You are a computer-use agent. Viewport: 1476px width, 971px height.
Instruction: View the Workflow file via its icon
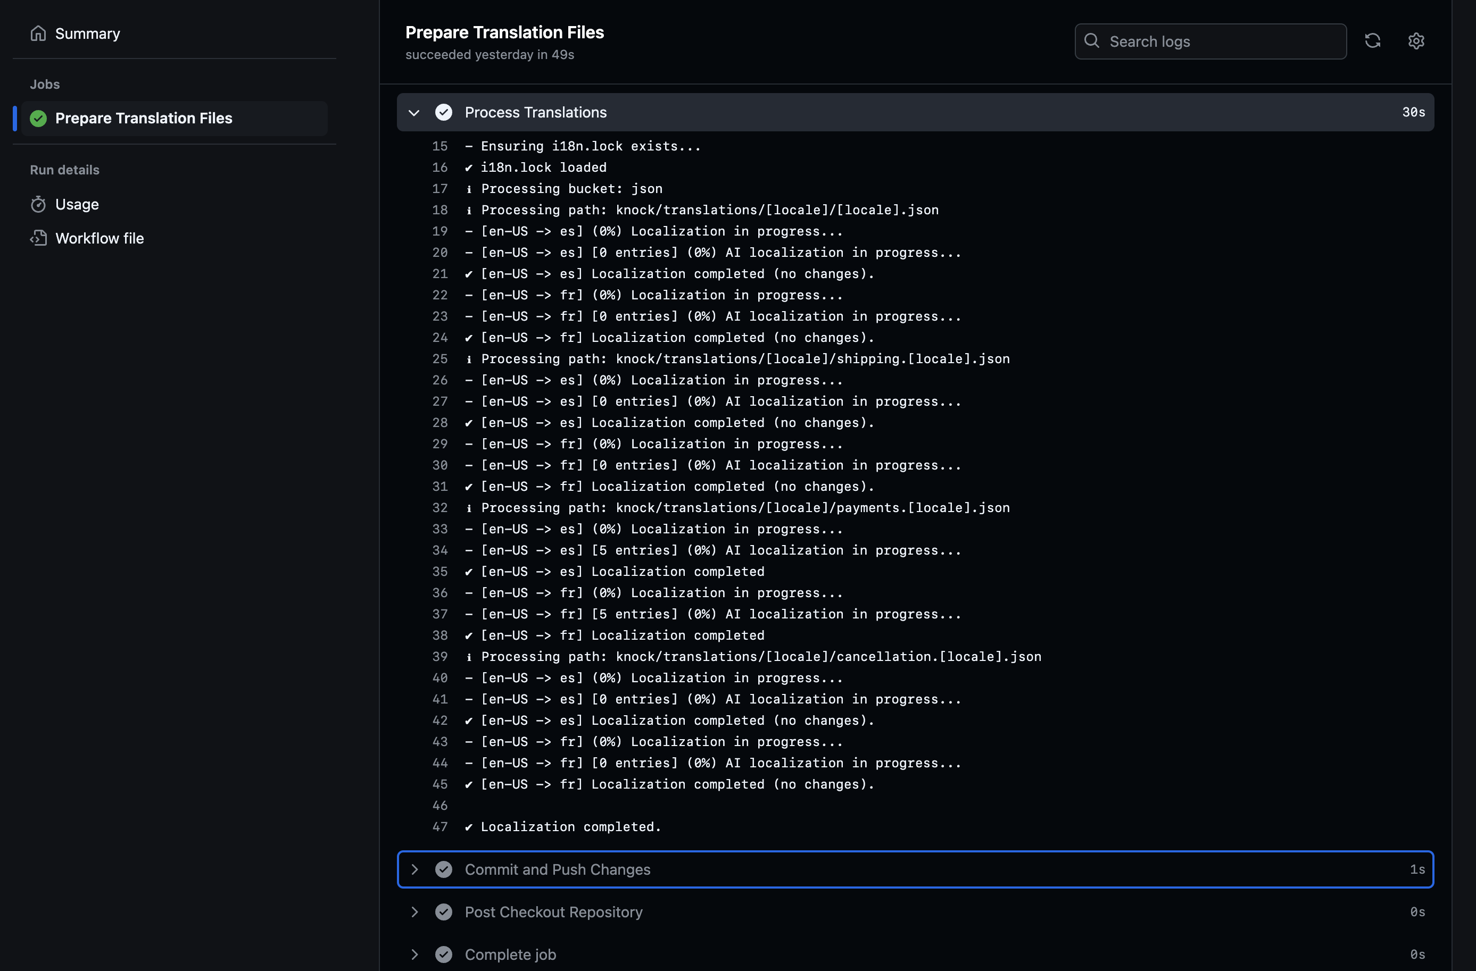[x=38, y=238]
